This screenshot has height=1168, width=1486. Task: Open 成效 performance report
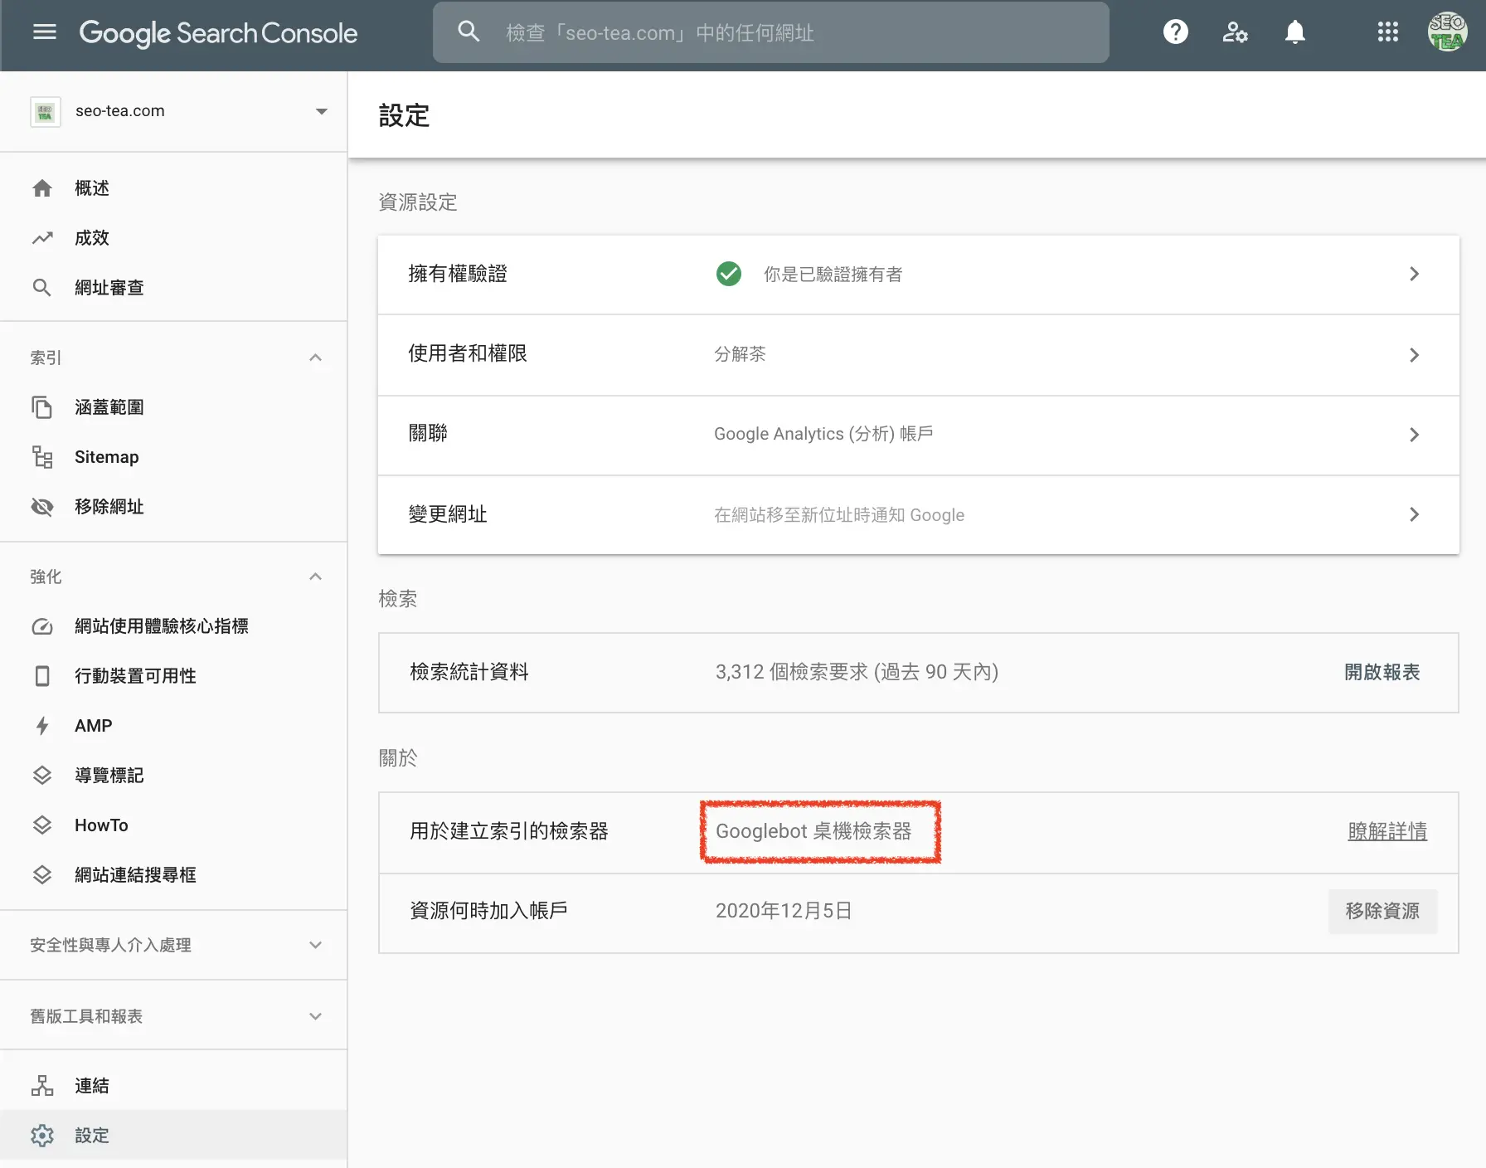click(x=173, y=238)
